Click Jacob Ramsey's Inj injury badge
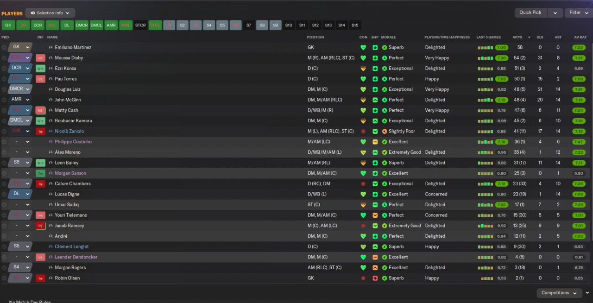593x303 pixels. click(x=41, y=226)
